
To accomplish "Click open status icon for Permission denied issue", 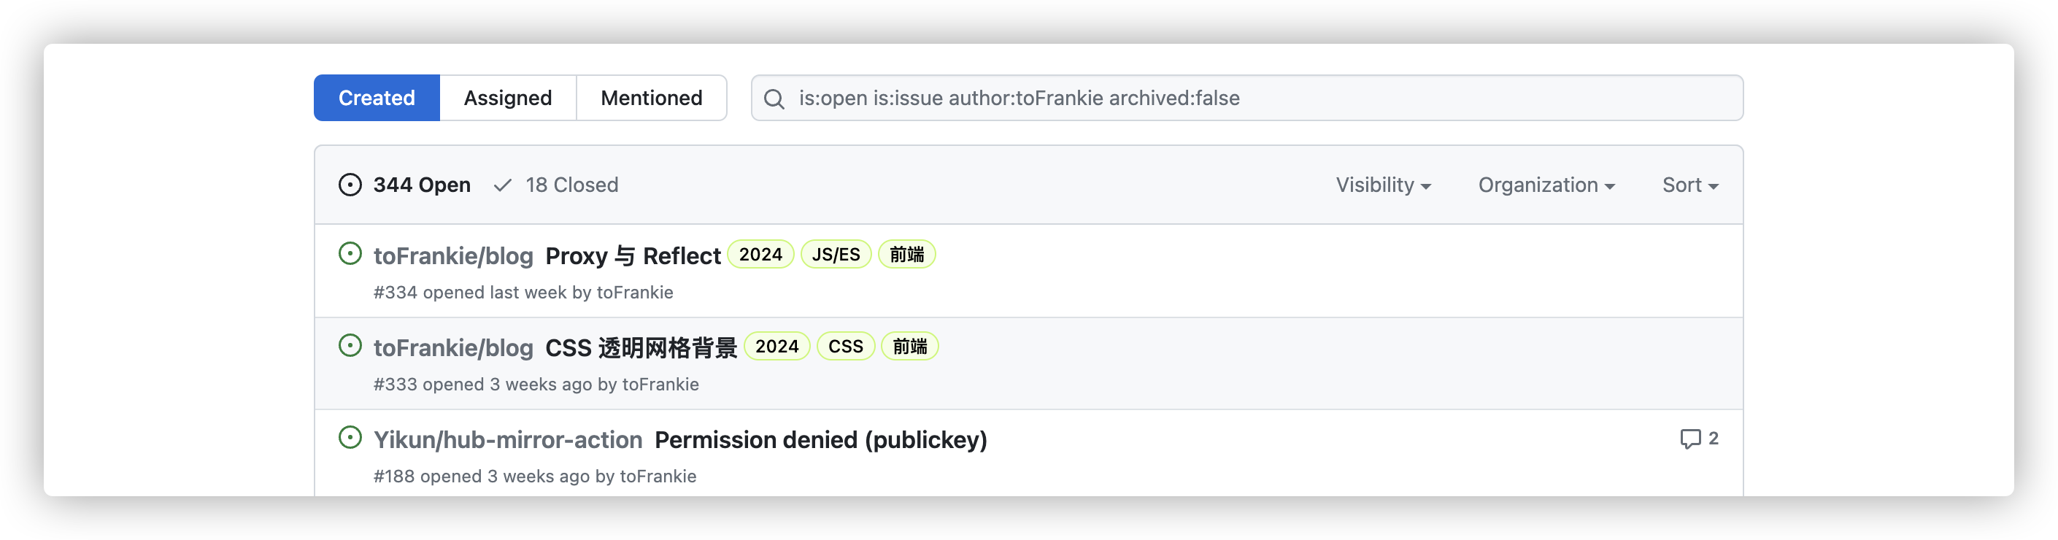I will click(350, 438).
